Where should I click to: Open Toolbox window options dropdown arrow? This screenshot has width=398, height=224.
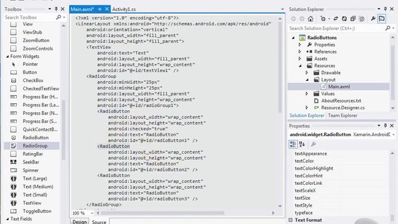pos(50,9)
